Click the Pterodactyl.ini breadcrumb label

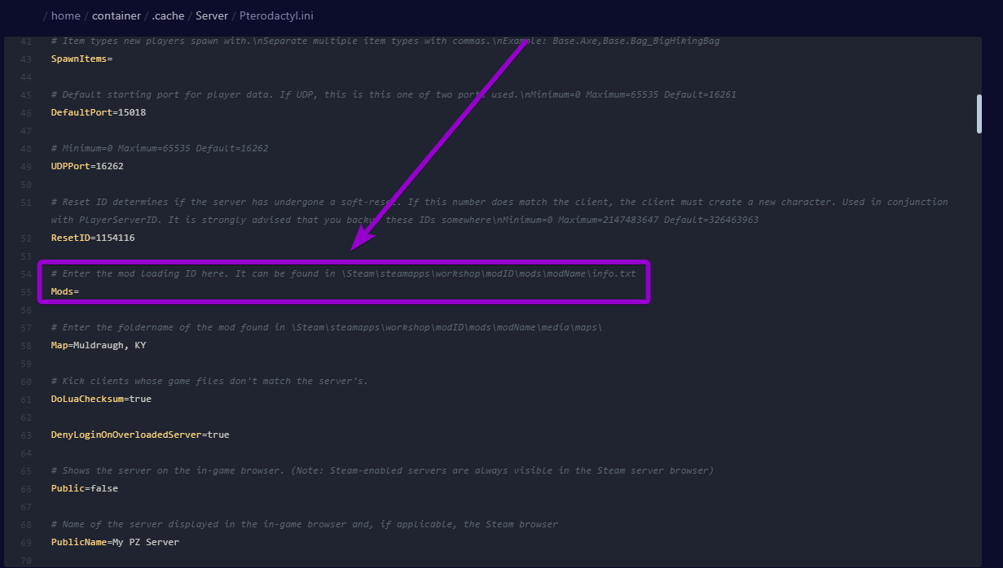point(275,15)
